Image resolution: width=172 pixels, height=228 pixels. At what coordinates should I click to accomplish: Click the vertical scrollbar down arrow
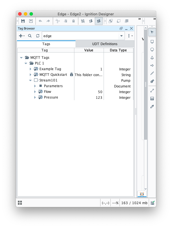pos(146,189)
